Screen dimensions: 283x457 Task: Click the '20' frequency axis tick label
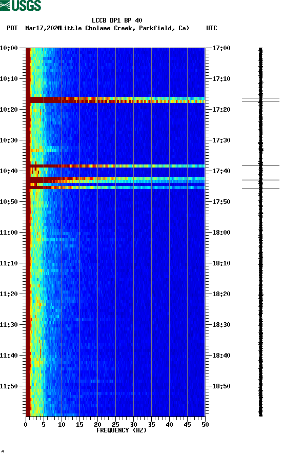click(x=97, y=425)
